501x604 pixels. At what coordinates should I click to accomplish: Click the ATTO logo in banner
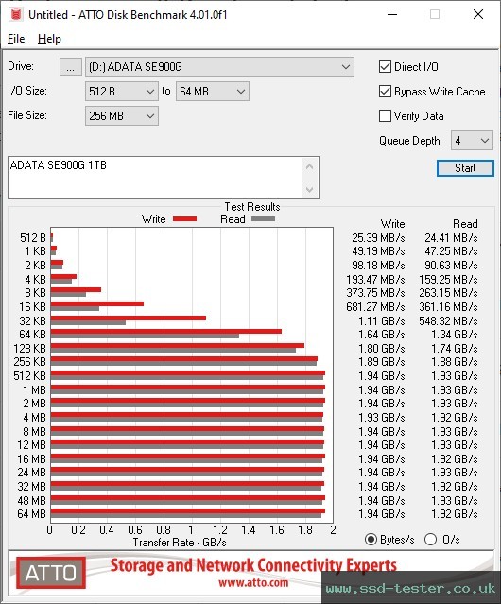click(51, 573)
